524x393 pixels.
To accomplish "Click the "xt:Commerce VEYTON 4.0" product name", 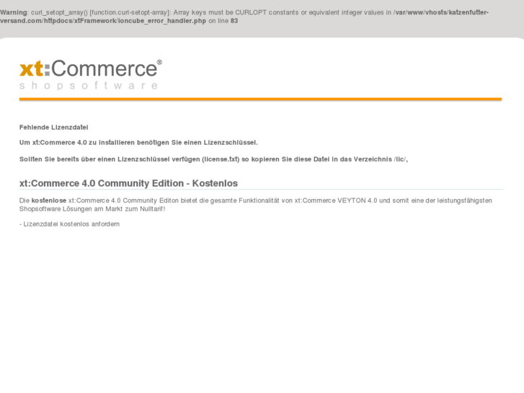I will pyautogui.click(x=335, y=200).
